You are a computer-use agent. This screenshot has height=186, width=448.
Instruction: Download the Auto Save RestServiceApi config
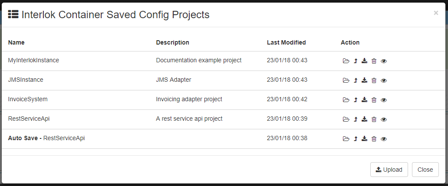(364, 139)
